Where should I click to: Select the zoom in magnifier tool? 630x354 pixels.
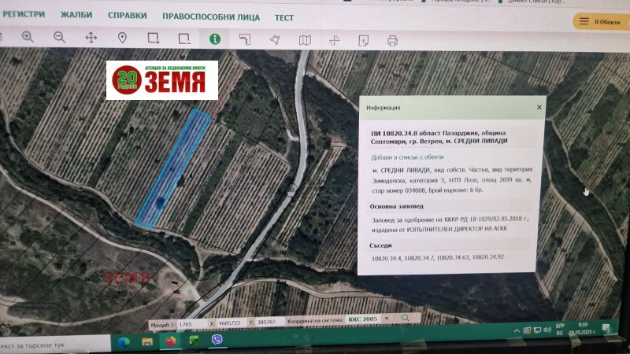(28, 37)
